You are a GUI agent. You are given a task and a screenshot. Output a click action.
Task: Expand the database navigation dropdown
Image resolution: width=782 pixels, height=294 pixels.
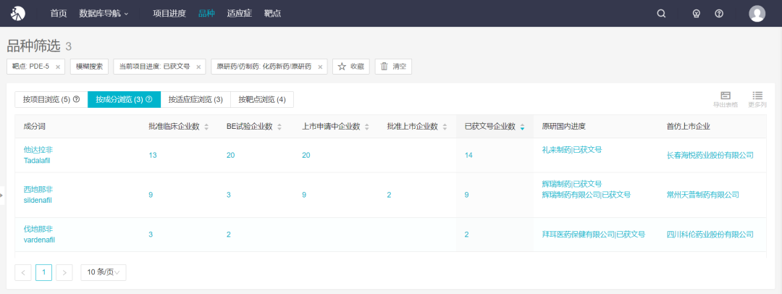pyautogui.click(x=104, y=14)
